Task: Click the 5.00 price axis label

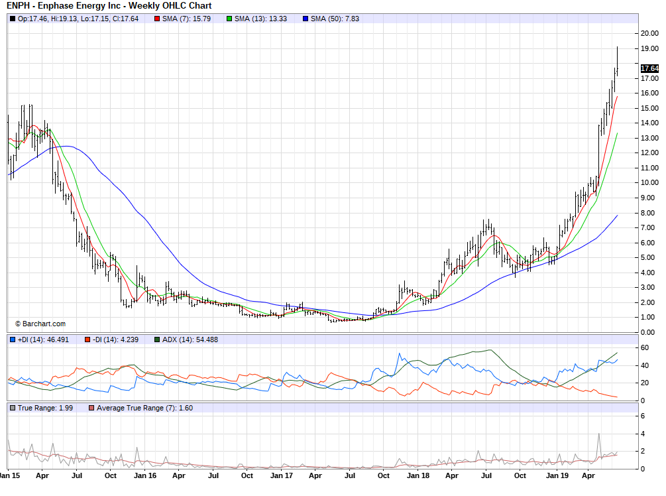Action: click(647, 257)
